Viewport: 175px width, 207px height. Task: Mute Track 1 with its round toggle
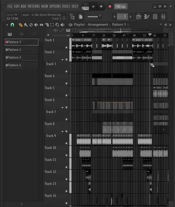[66, 48]
